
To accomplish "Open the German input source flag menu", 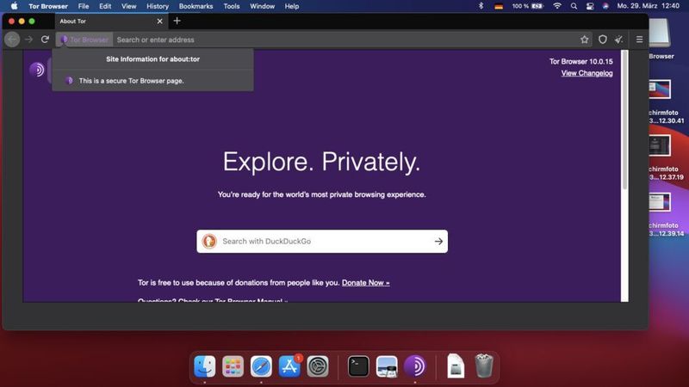I will 499,6.
